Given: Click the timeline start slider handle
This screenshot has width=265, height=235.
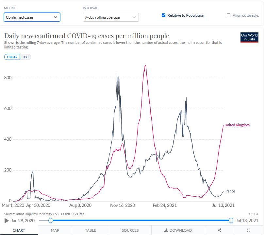Looking at the screenshot, I should [x=51, y=221].
